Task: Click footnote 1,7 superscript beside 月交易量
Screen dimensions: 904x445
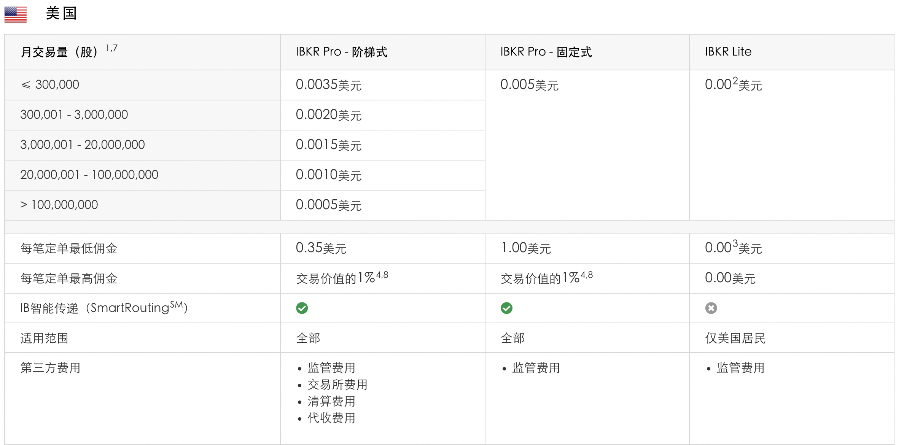Action: (111, 48)
